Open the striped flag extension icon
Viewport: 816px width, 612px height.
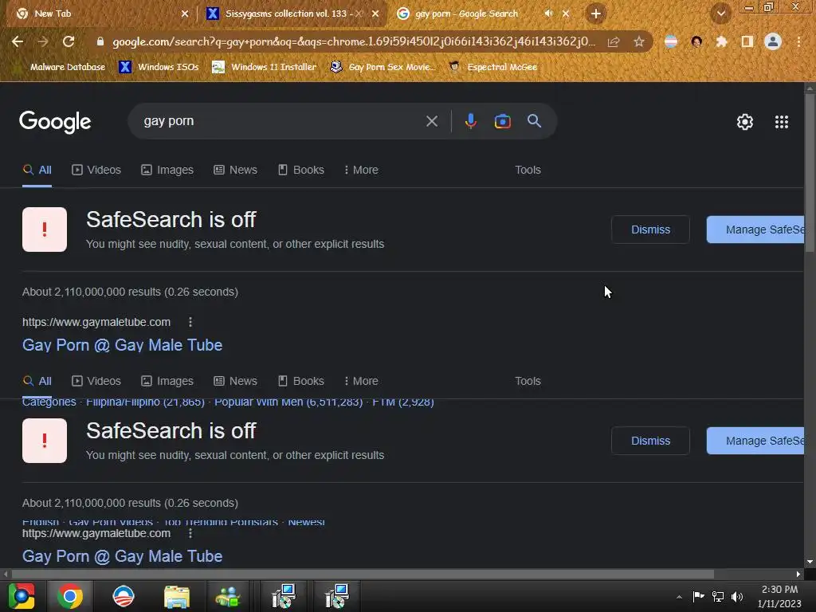click(671, 41)
